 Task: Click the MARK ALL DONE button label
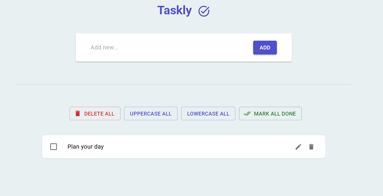(x=275, y=114)
